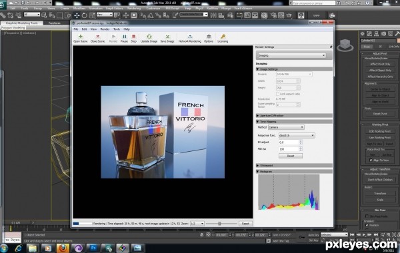Pause the Indigo rendering
Image resolution: width=400 pixels, height=253 pixels.
pyautogui.click(x=124, y=38)
